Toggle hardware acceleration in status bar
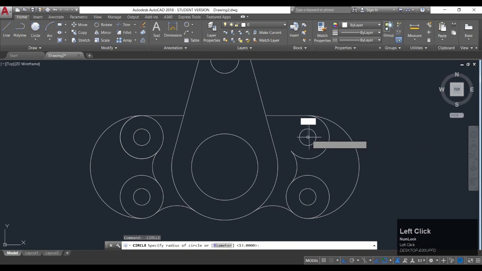The image size is (482, 271). (460, 260)
